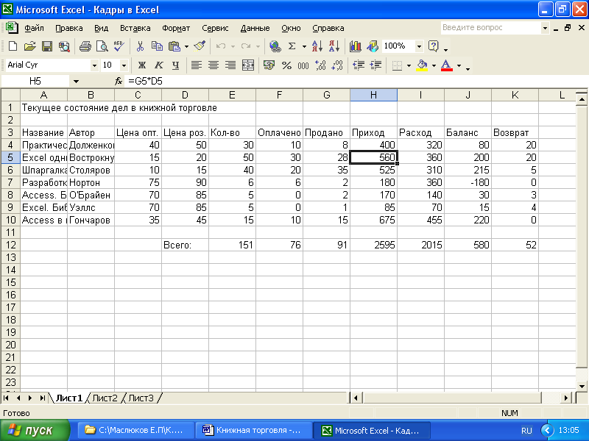
Task: Decrease indent icon
Action: [359, 65]
